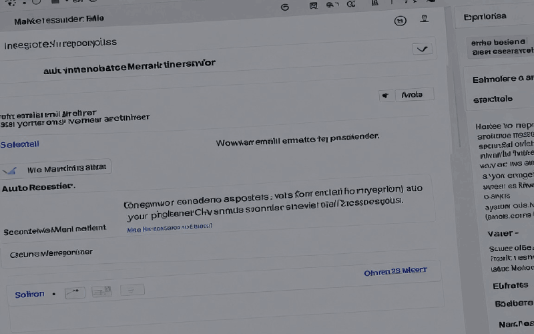
Task: Click the blue Ohnren link at bottom right
Action: pos(394,272)
